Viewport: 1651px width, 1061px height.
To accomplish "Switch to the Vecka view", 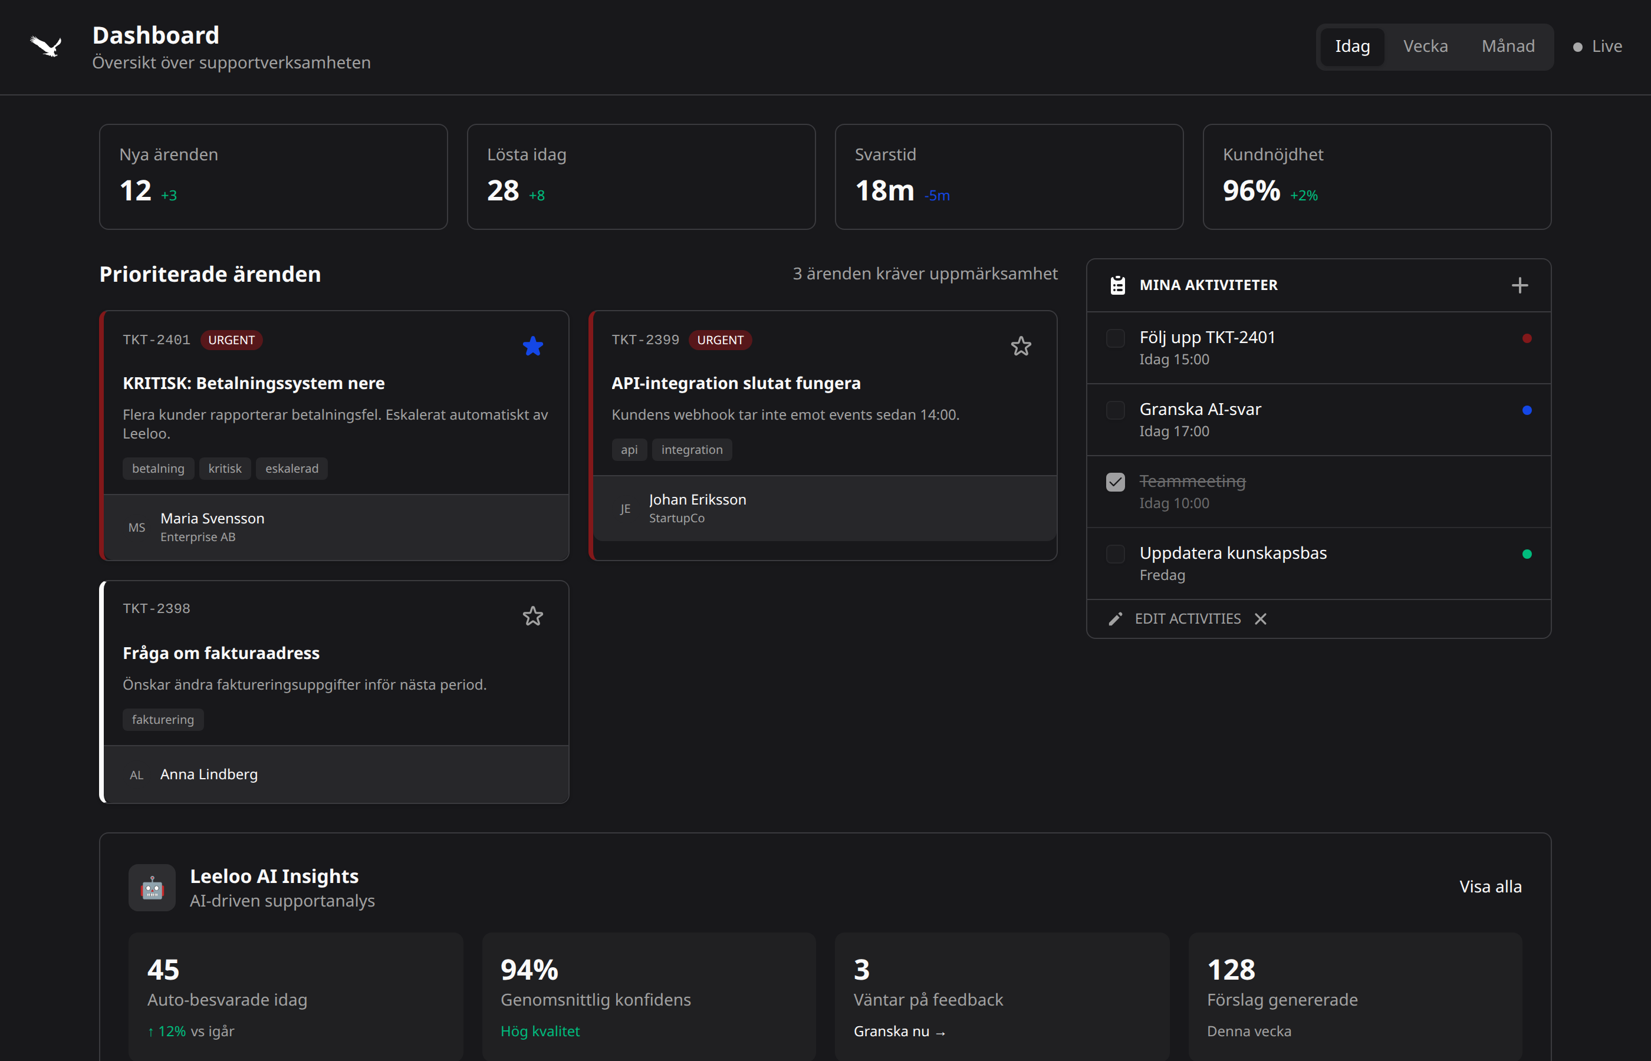I will click(x=1425, y=45).
